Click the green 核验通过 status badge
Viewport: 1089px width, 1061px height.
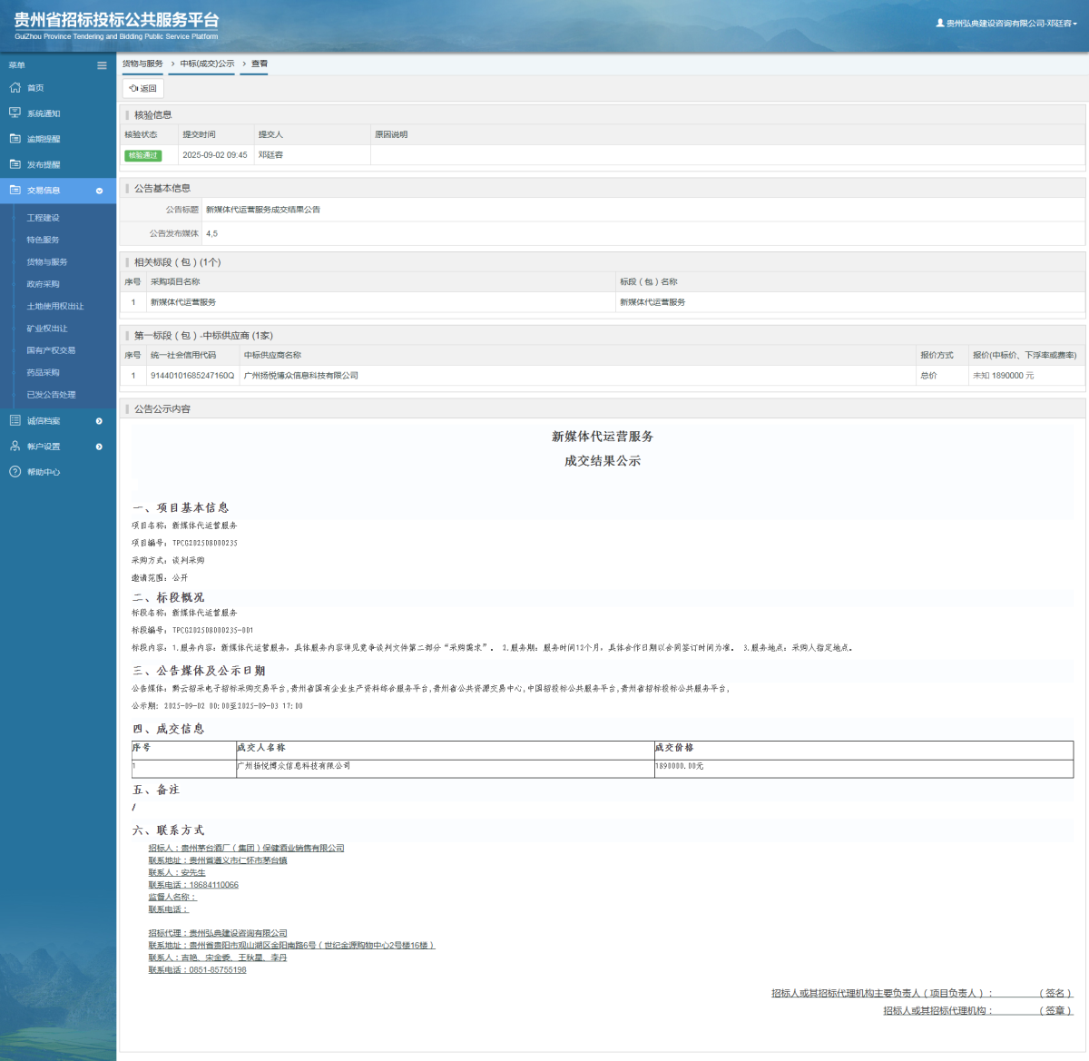point(142,155)
